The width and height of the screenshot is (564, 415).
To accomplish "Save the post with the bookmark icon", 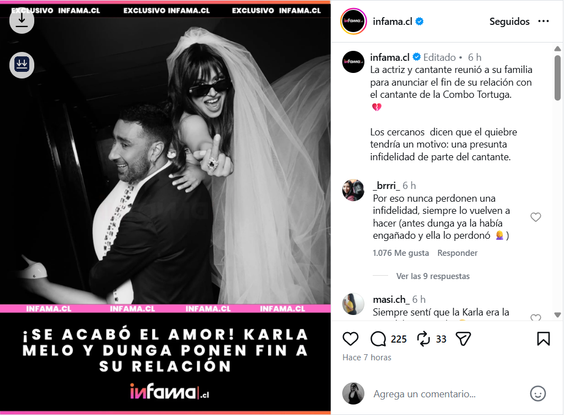I will [543, 339].
